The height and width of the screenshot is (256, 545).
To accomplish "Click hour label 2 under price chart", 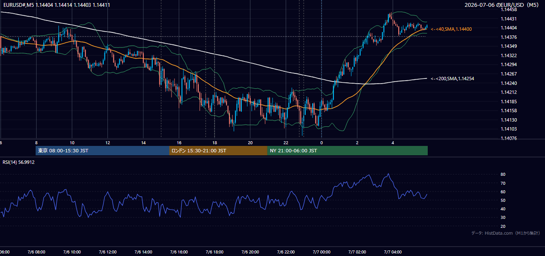I will (x=357, y=143).
